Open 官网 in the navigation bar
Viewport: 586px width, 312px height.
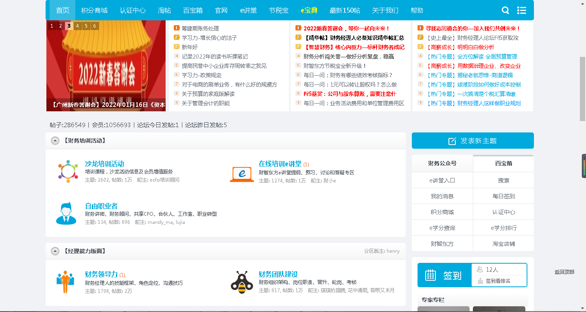(x=221, y=11)
